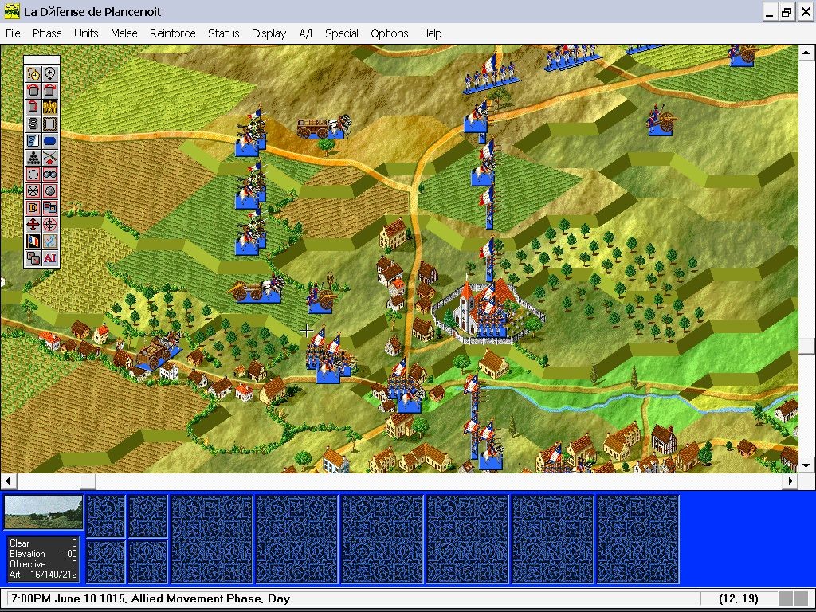Expand the Options menu
Image resolution: width=816 pixels, height=612 pixels.
(x=389, y=33)
